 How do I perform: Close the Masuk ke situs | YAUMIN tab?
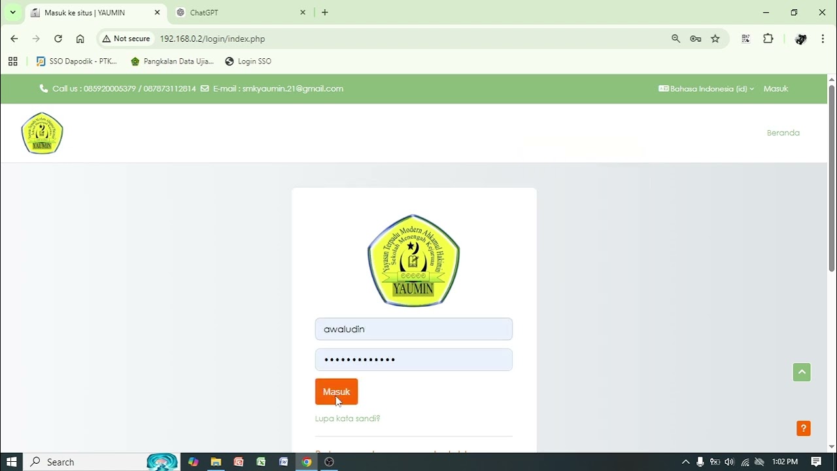pos(157,12)
